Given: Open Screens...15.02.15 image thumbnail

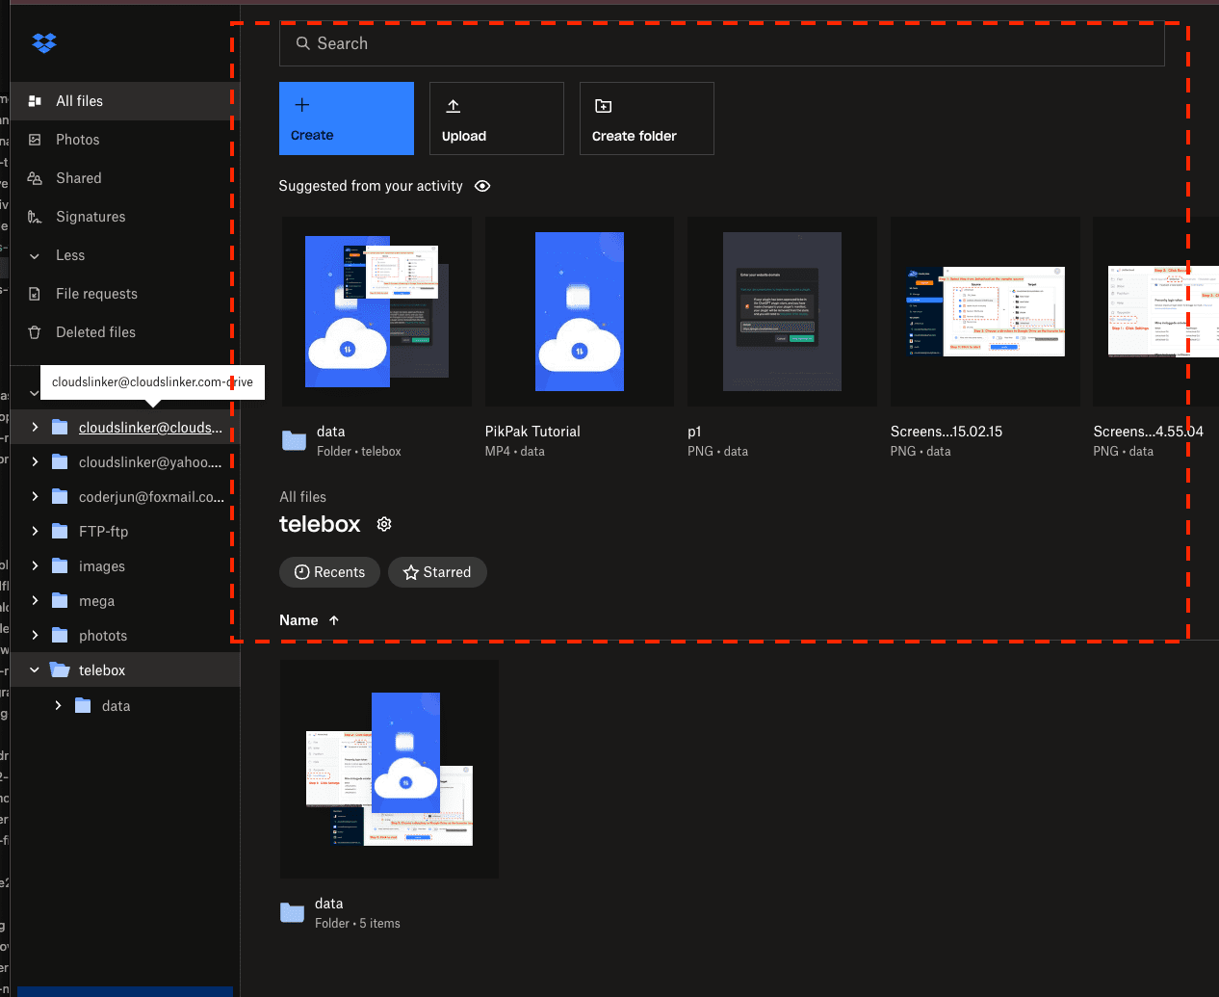Looking at the screenshot, I should coord(985,311).
